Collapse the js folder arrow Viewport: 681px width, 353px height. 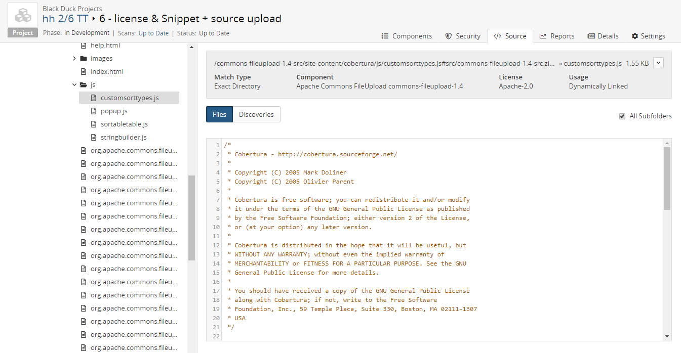click(75, 84)
